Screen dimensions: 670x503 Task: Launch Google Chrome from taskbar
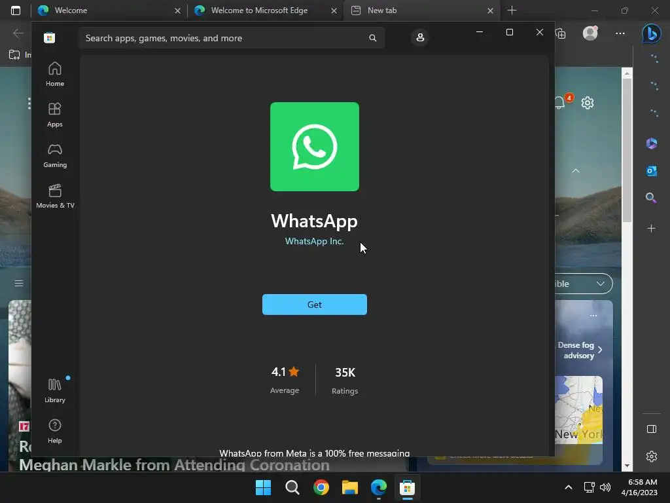pyautogui.click(x=321, y=487)
